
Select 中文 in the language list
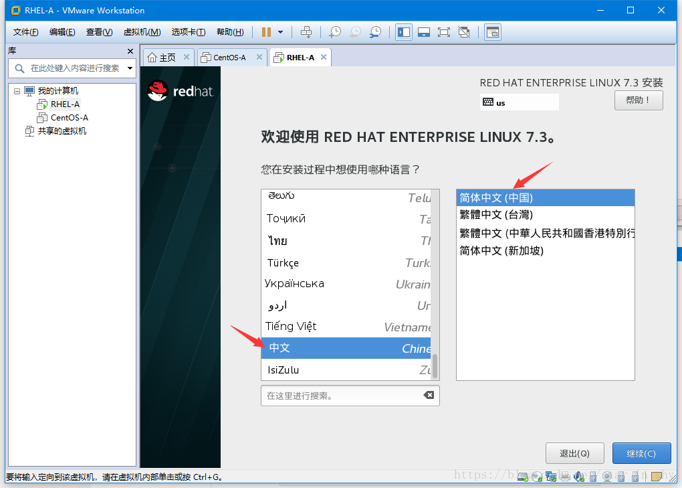(346, 348)
